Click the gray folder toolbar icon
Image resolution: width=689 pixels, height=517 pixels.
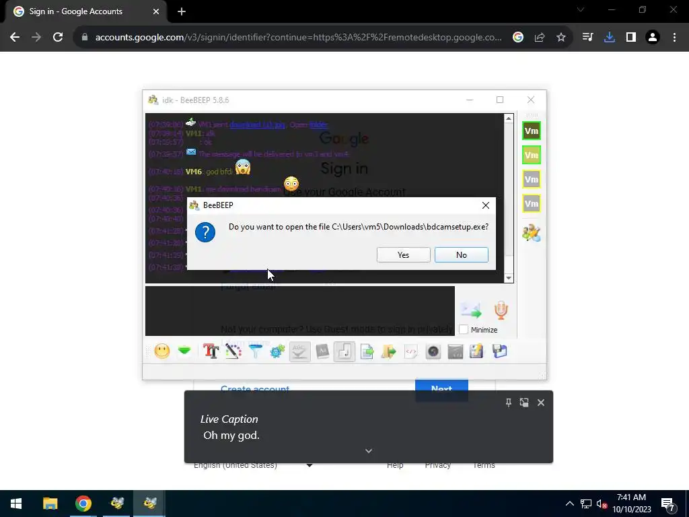pyautogui.click(x=456, y=351)
